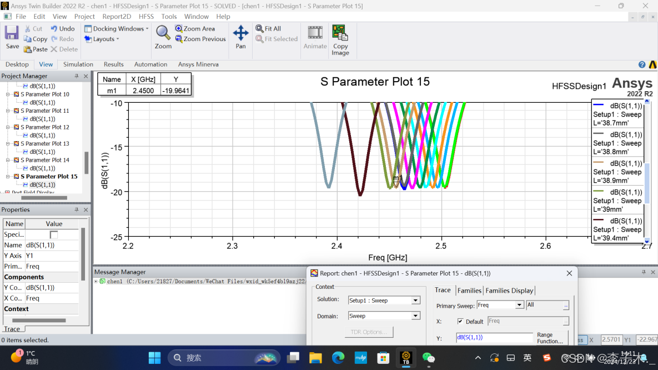Close the Report dialog
Screen dimensions: 658x370
[569, 273]
